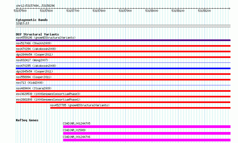238x143 pixels.
Task: Click ruler tick label 53158200
Action: click(204, 11)
